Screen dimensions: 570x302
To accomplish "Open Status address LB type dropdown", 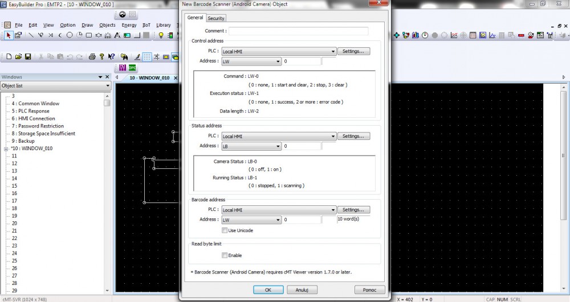I will pyautogui.click(x=251, y=146).
